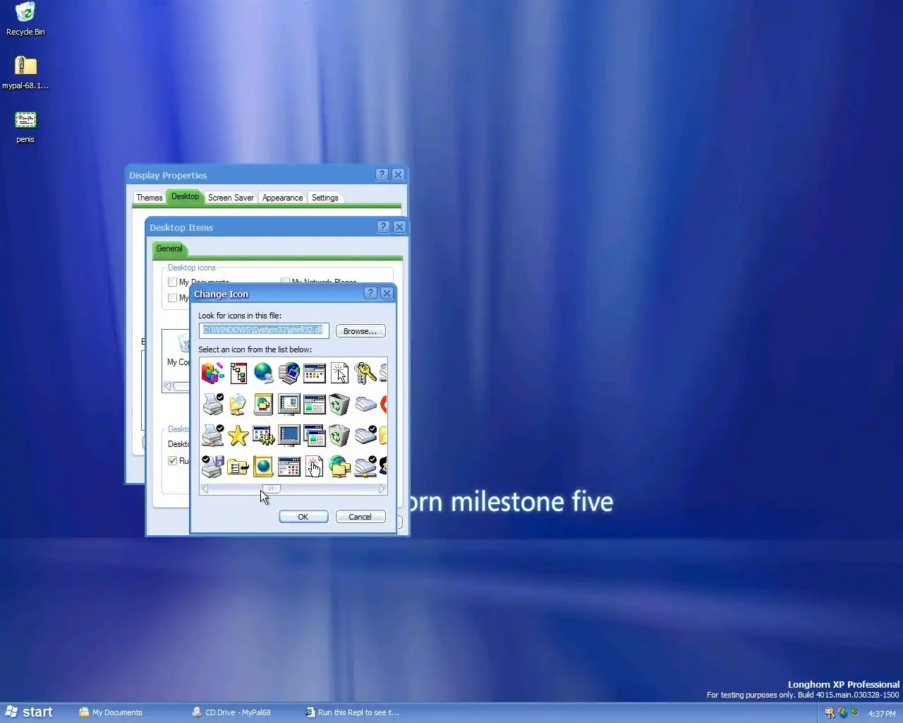Select the yellow framed globe icon, bottom row
Screen dimensions: 903x723
click(x=263, y=467)
